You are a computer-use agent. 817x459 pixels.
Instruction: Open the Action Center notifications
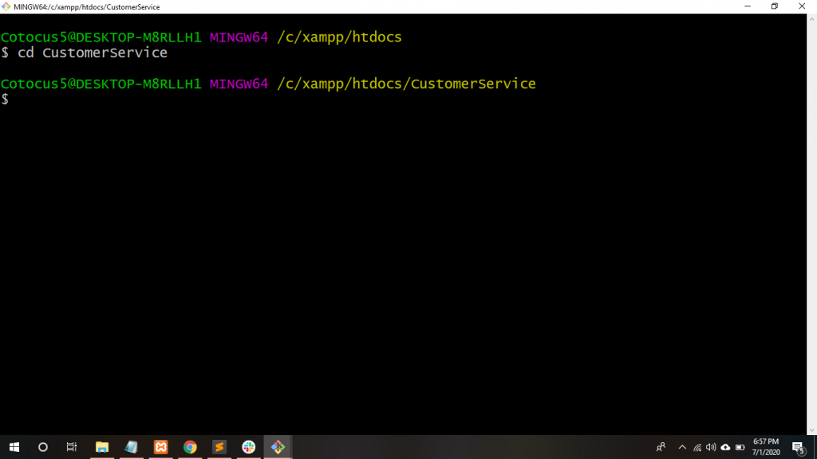[x=797, y=447]
